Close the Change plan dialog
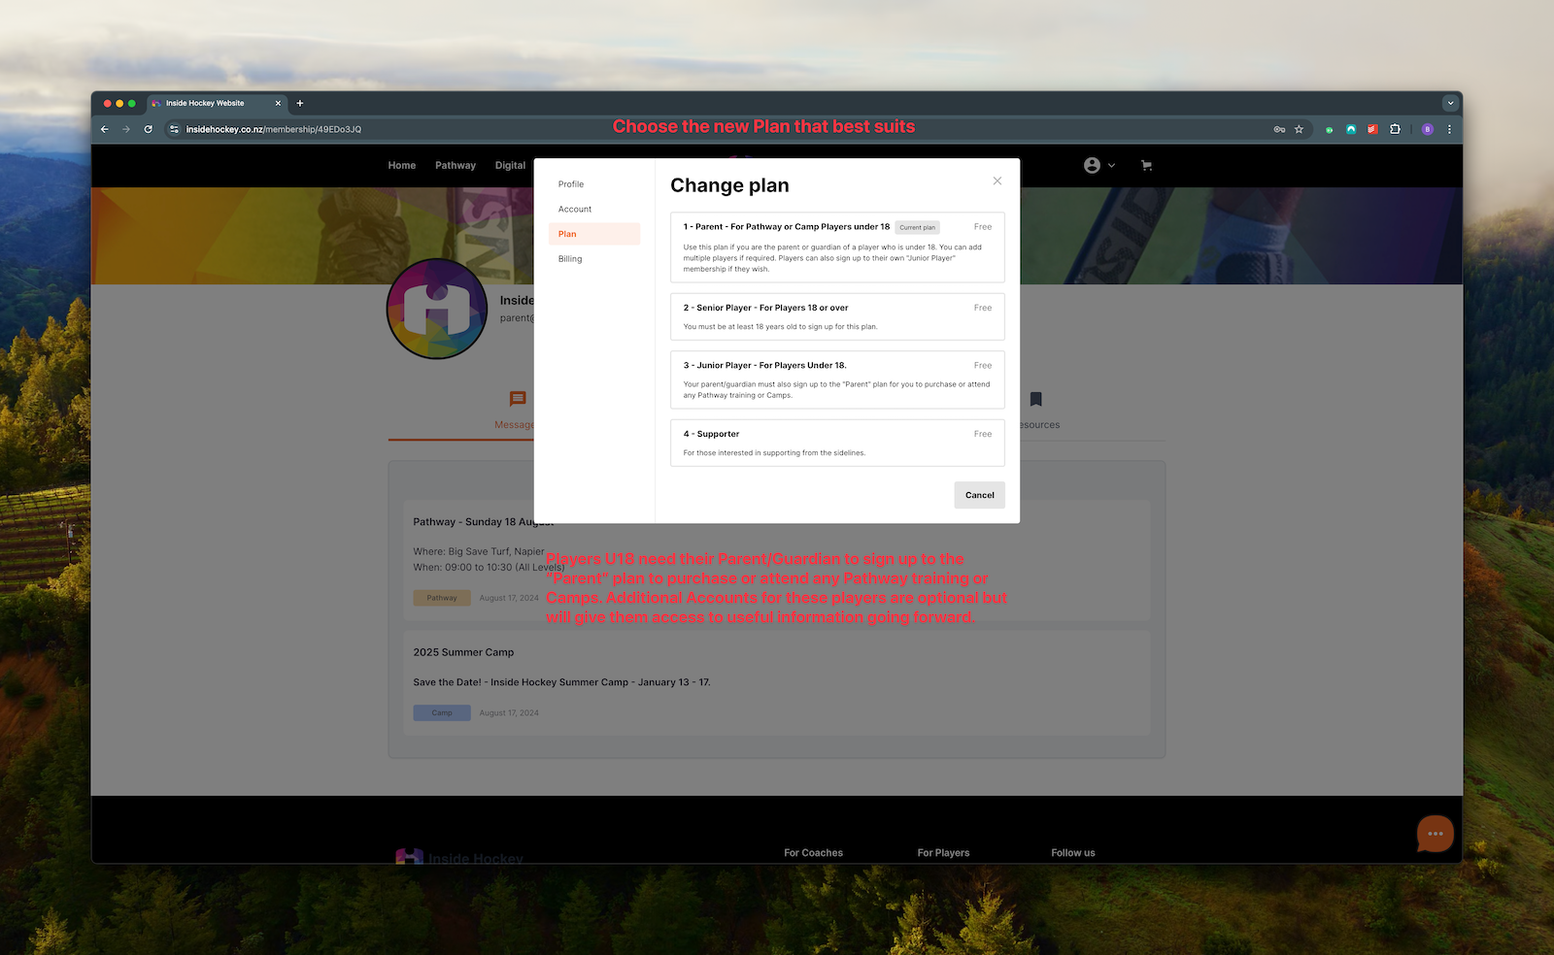 click(997, 181)
